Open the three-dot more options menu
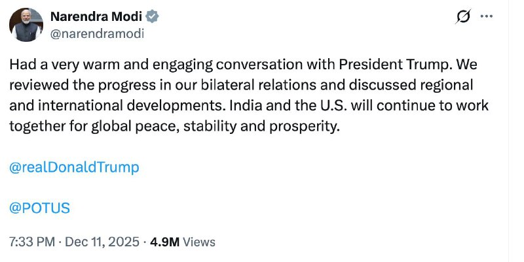524x262 pixels. point(487,18)
